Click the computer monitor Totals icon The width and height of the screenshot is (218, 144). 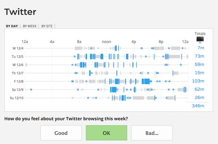(x=200, y=40)
